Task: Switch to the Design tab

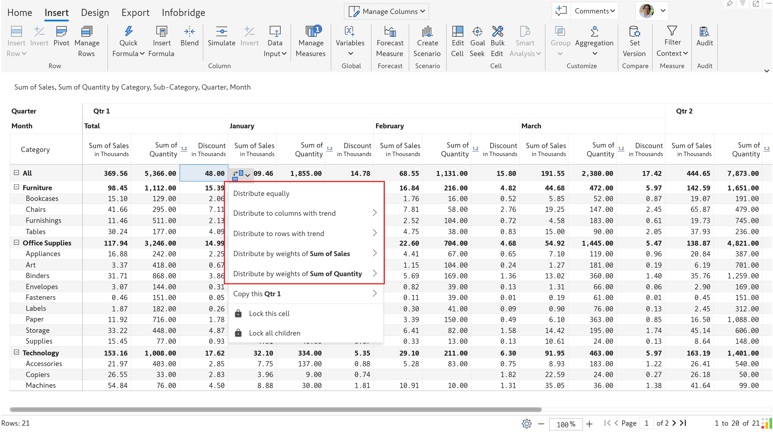Action: (95, 13)
